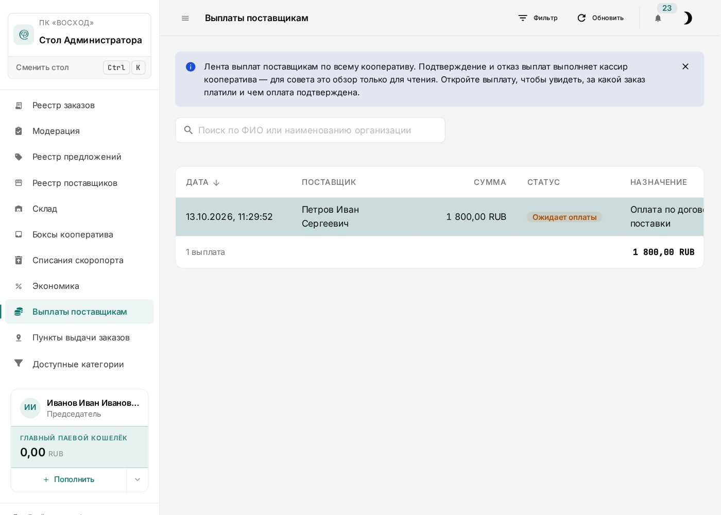
Task: Click the supplier search field
Action: coord(310,130)
